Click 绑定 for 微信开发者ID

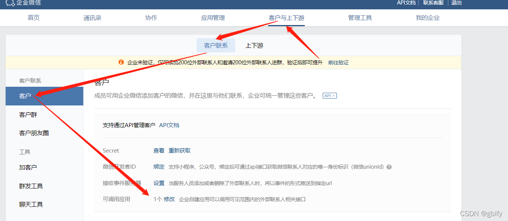point(159,166)
